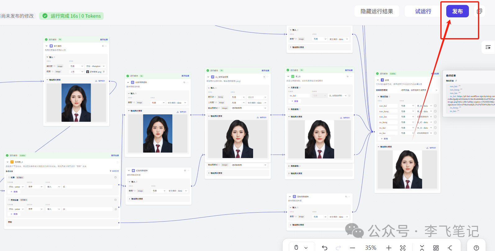
Task: Open 开始 - zhaopian dropdown in 女生换脸
Action: 96,66
